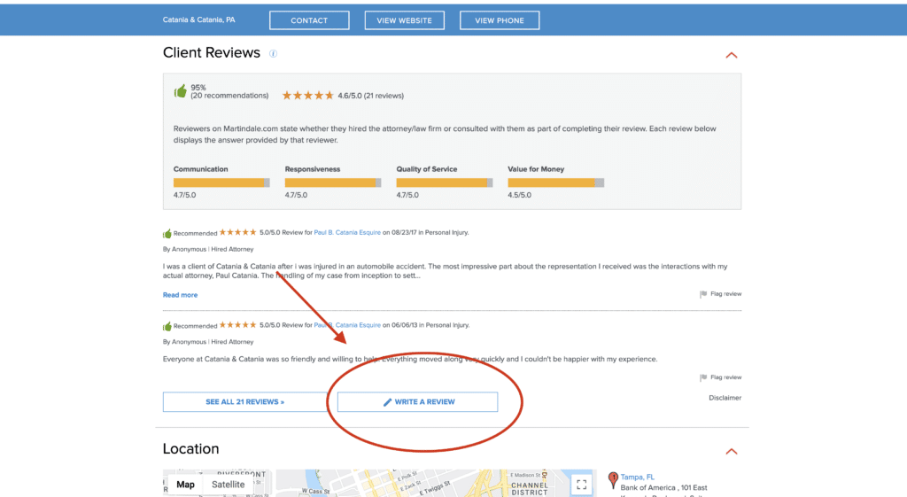The width and height of the screenshot is (907, 497).
Task: Click the Value for Money rating bar
Action: pos(556,182)
